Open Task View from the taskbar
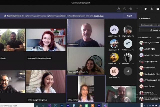 pyautogui.click(x=43, y=105)
